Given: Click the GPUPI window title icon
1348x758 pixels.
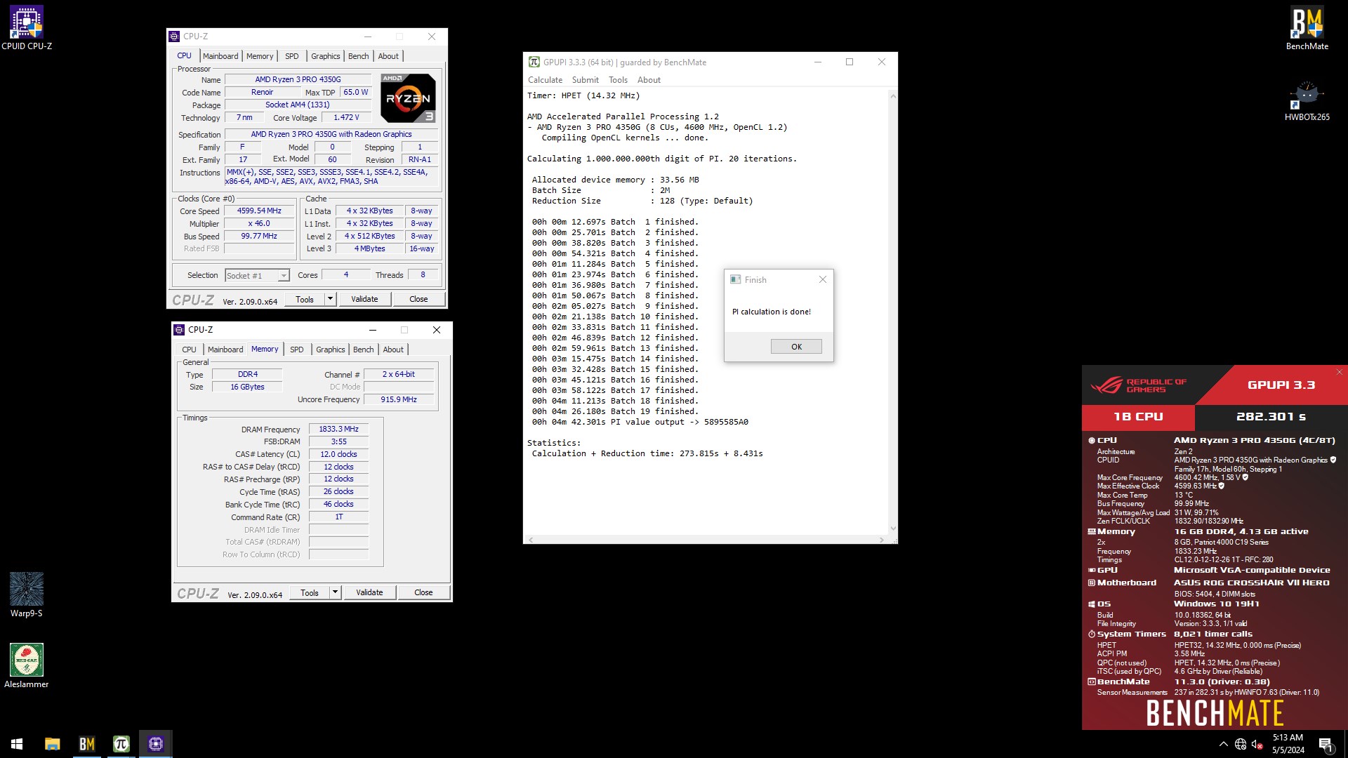Looking at the screenshot, I should click(x=534, y=62).
